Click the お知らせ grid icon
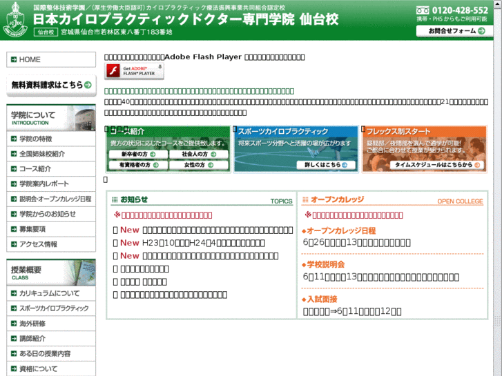The width and height of the screenshot is (502, 376). coord(115,199)
